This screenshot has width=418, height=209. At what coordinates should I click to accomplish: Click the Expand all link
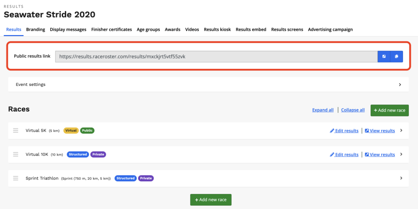click(x=323, y=110)
